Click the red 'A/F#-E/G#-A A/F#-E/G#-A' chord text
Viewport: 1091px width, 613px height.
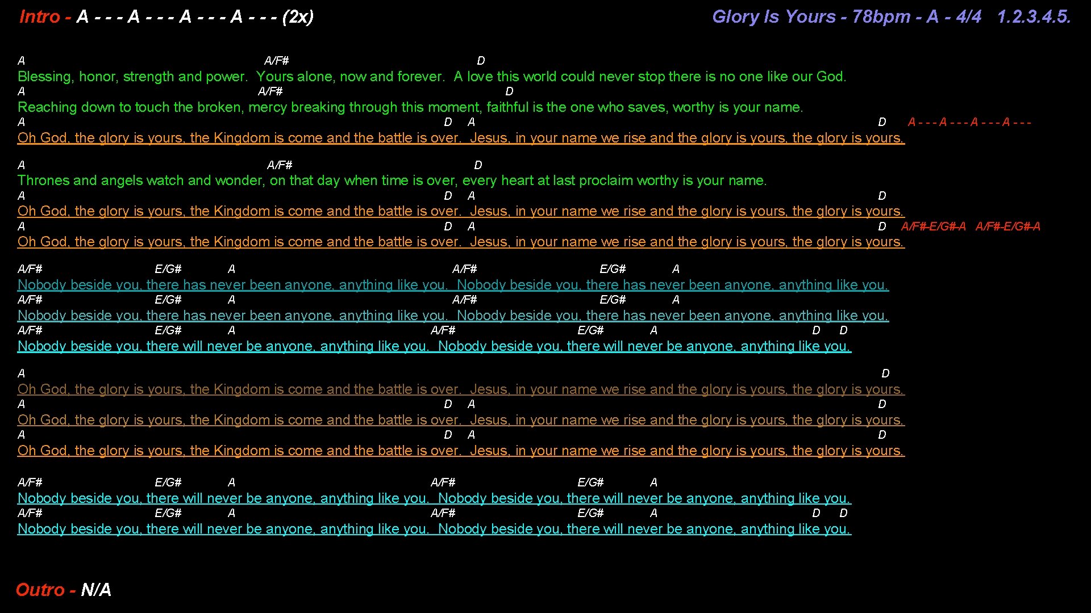971,226
